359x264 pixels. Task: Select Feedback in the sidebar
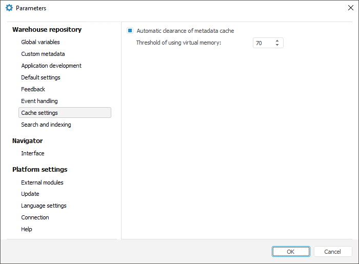(x=33, y=89)
